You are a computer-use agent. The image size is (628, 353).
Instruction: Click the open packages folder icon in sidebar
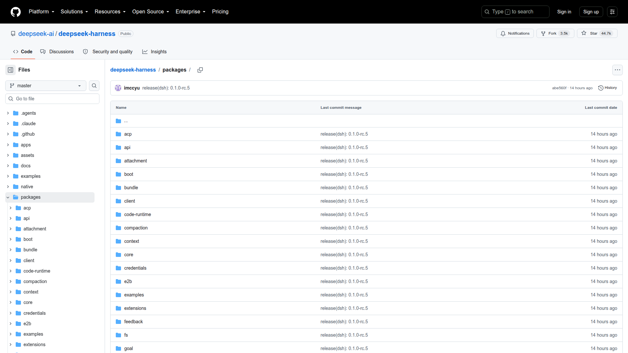pyautogui.click(x=16, y=197)
